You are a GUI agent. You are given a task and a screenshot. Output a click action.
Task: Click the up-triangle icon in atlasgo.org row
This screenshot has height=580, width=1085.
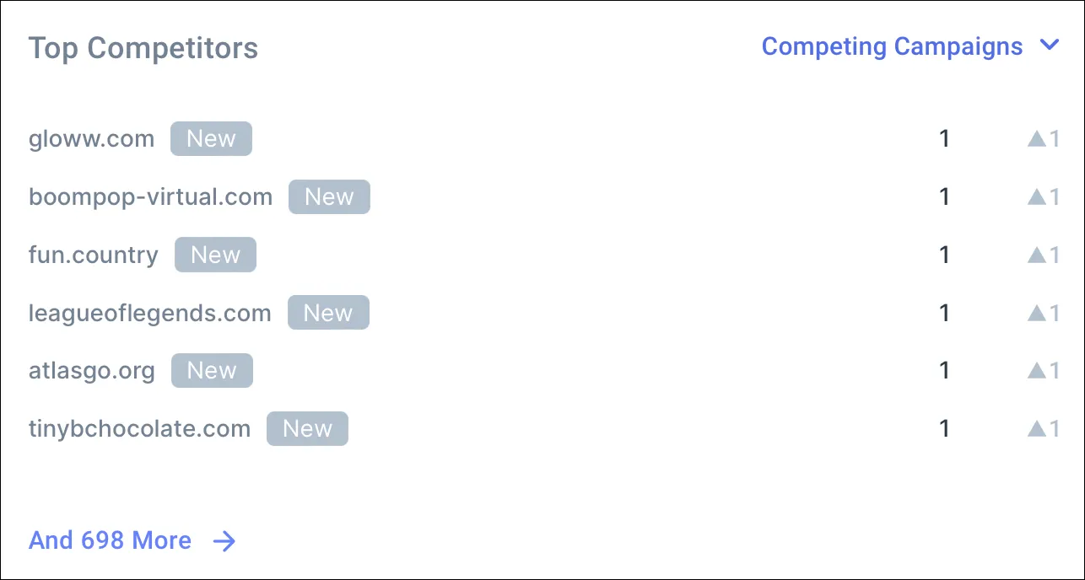click(1037, 371)
